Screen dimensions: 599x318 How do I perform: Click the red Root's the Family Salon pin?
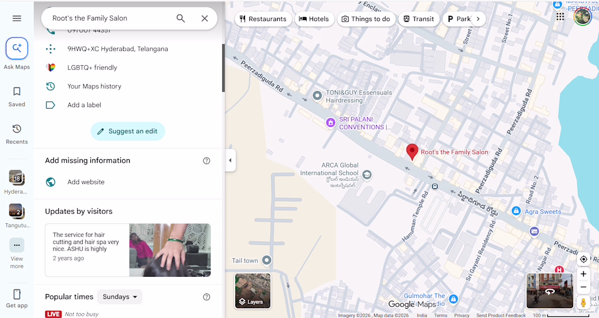[x=412, y=152]
